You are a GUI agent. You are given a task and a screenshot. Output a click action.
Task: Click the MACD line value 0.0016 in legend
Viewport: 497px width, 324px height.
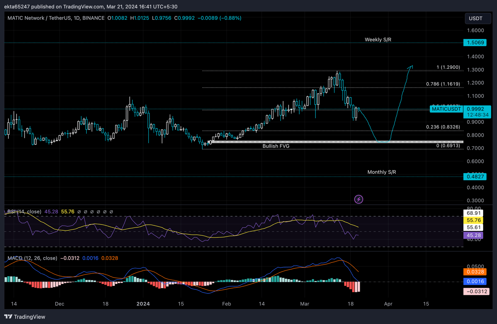click(90, 258)
